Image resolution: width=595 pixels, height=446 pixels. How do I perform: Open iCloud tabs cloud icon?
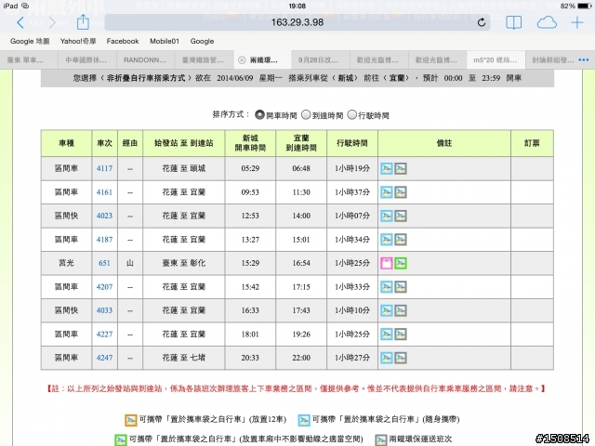click(x=547, y=22)
